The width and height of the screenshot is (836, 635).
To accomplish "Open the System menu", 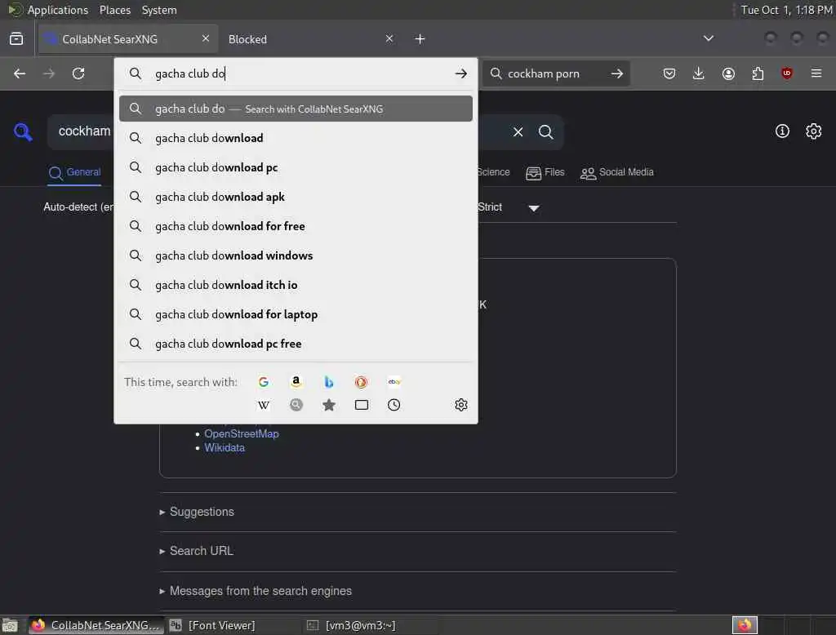I will [159, 10].
